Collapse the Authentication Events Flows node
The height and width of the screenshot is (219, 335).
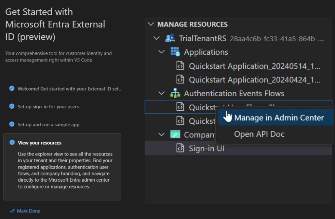point(162,94)
